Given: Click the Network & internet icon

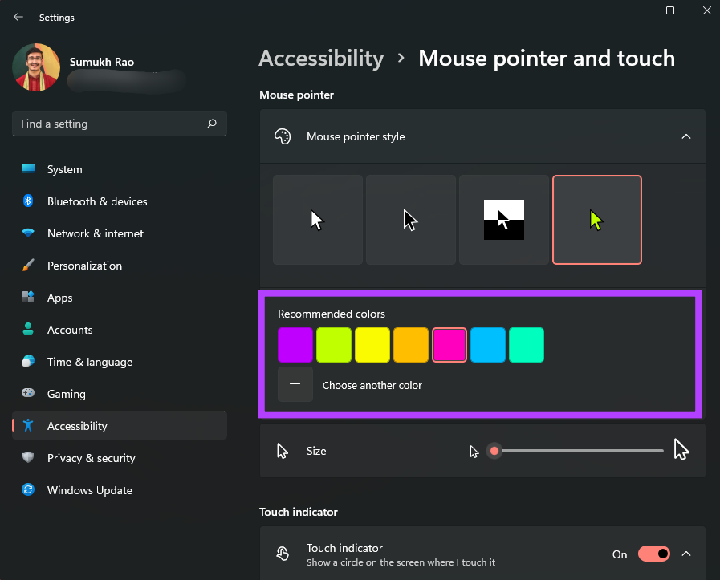Looking at the screenshot, I should [30, 233].
